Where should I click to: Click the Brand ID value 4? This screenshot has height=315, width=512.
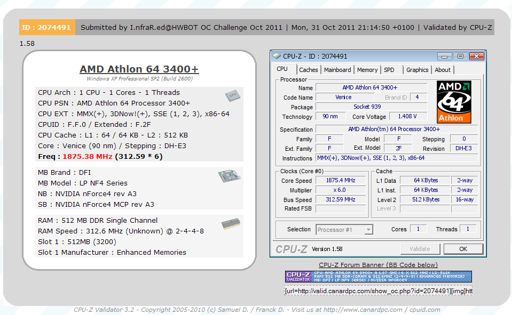pyautogui.click(x=418, y=97)
